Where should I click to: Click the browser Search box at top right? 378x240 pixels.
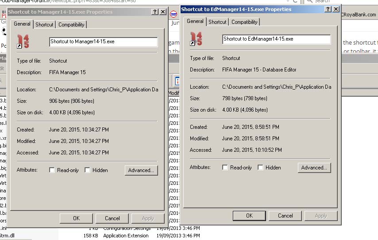tap(341, 1)
